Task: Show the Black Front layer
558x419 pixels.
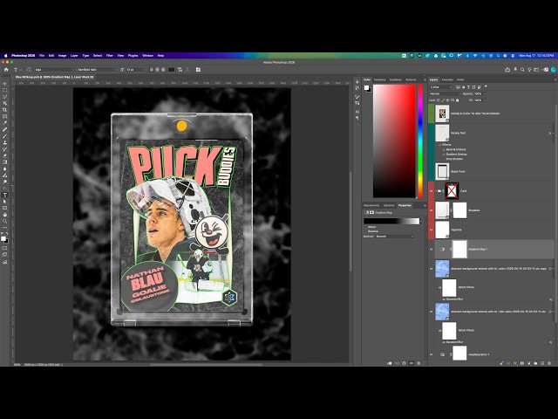Action: (431, 171)
